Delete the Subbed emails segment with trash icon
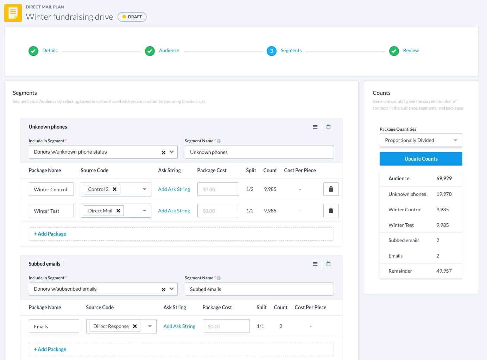This screenshot has width=487, height=360. tap(328, 264)
